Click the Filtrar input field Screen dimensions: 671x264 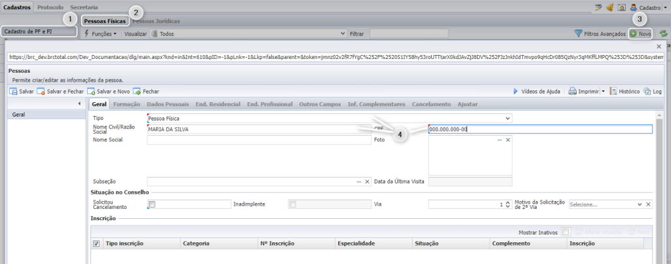[x=409, y=33]
